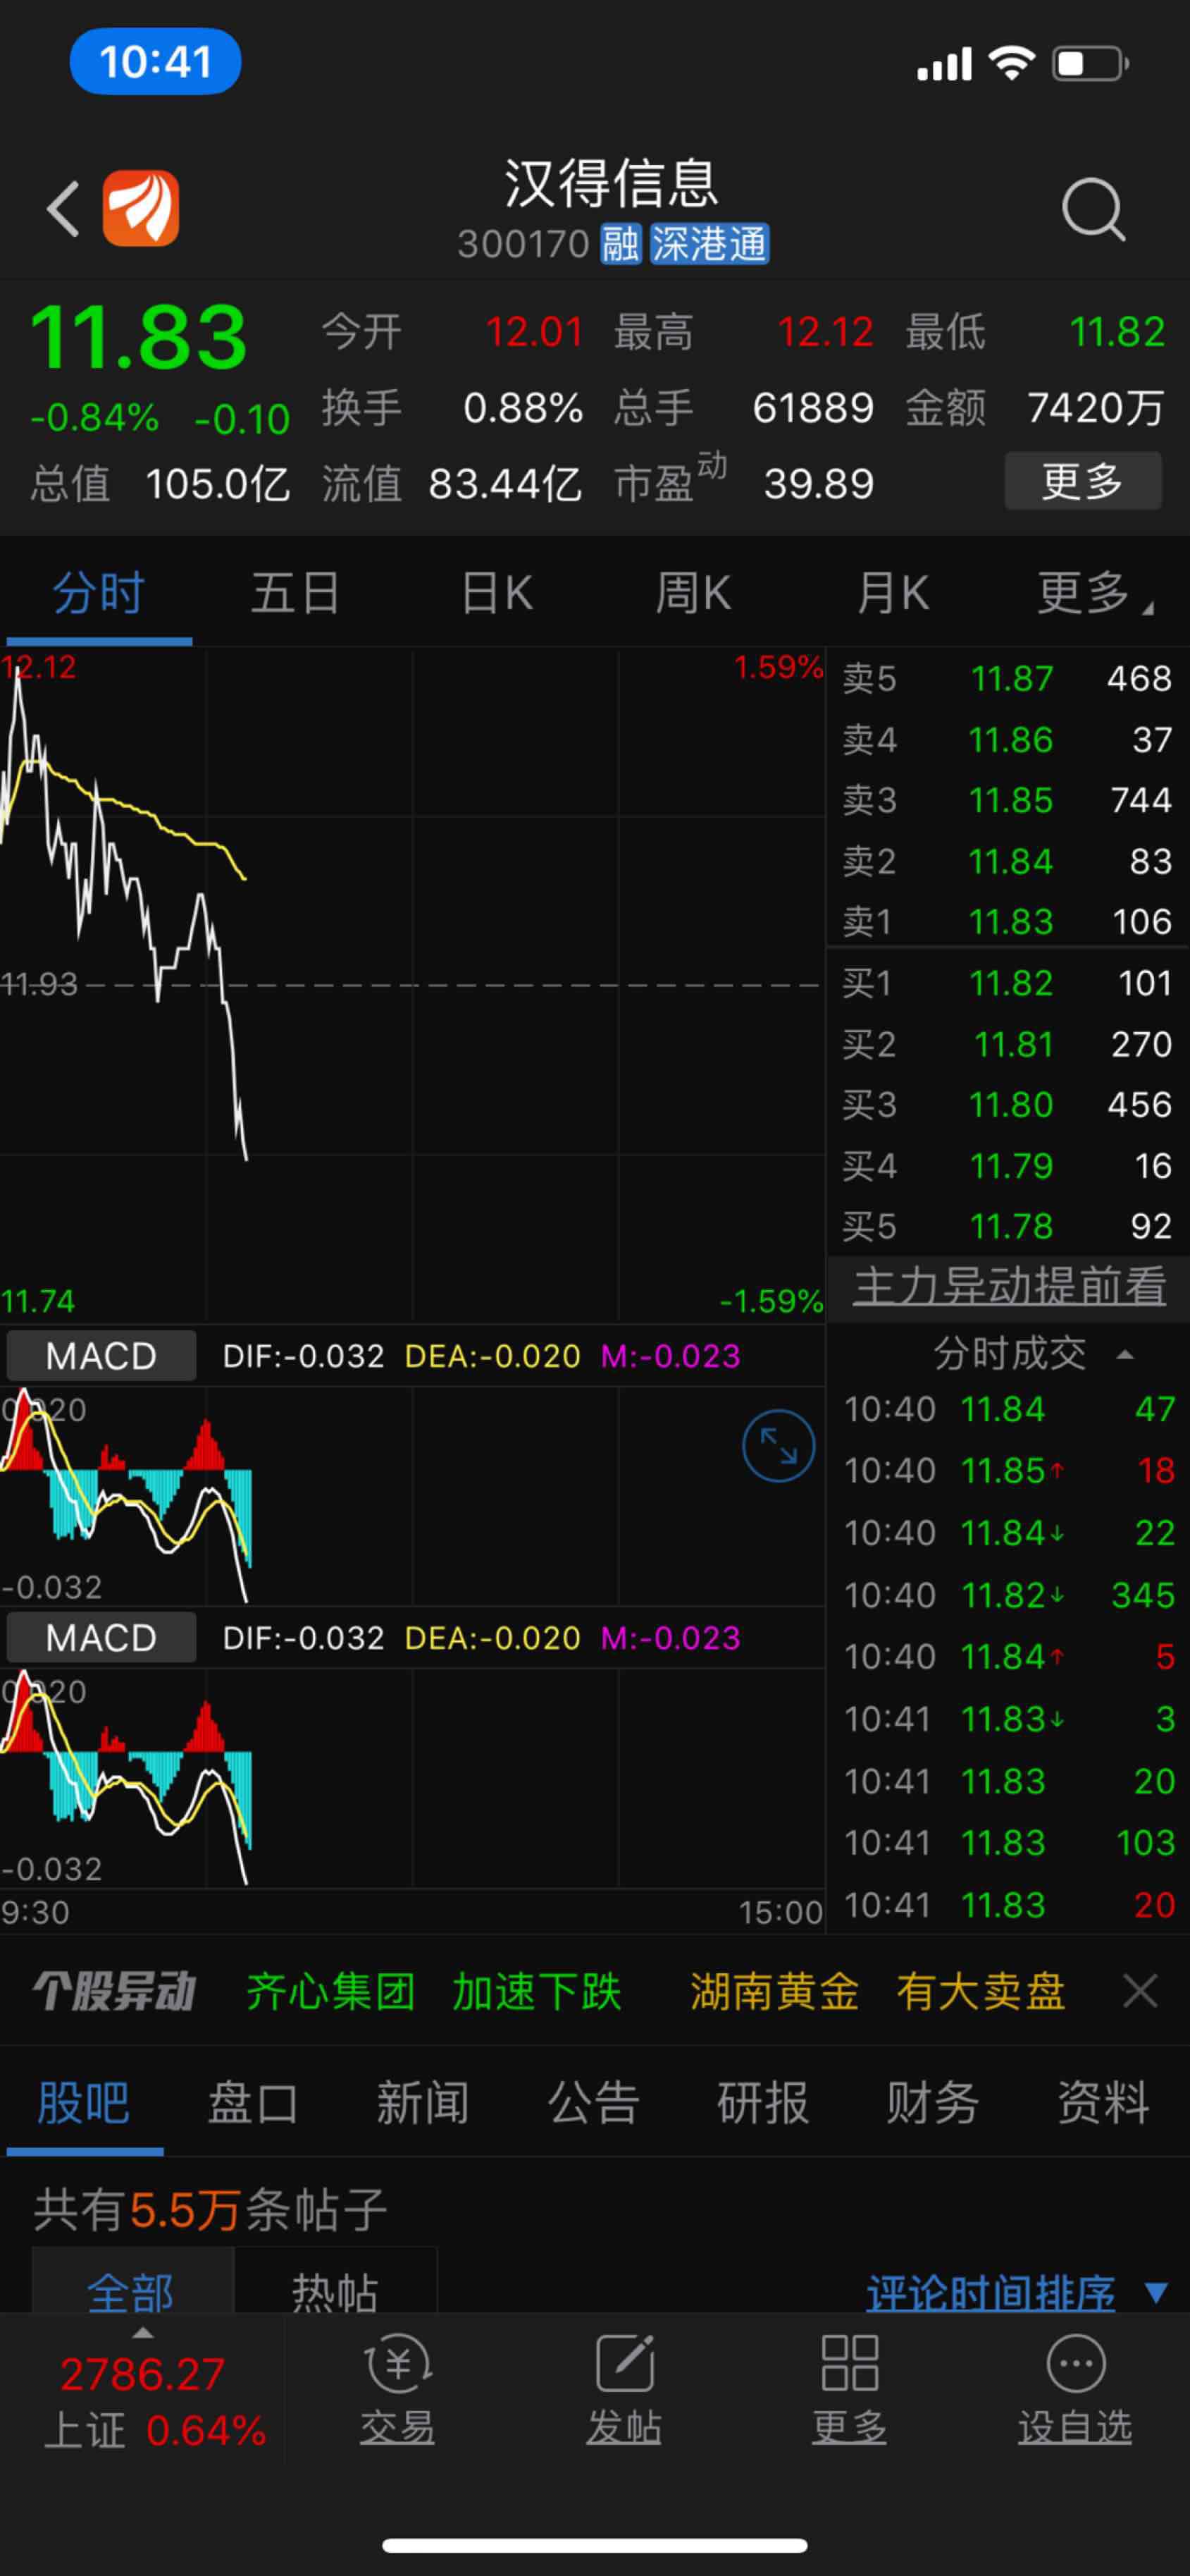Open the 盘口 tab
This screenshot has width=1190, height=2576.
pyautogui.click(x=253, y=2102)
